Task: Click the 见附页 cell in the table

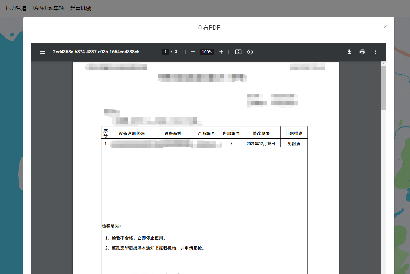Action: point(293,143)
